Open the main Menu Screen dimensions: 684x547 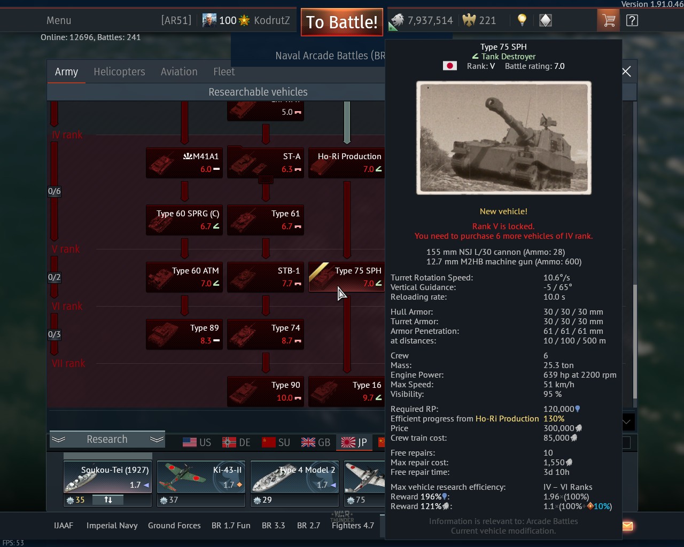(x=59, y=20)
